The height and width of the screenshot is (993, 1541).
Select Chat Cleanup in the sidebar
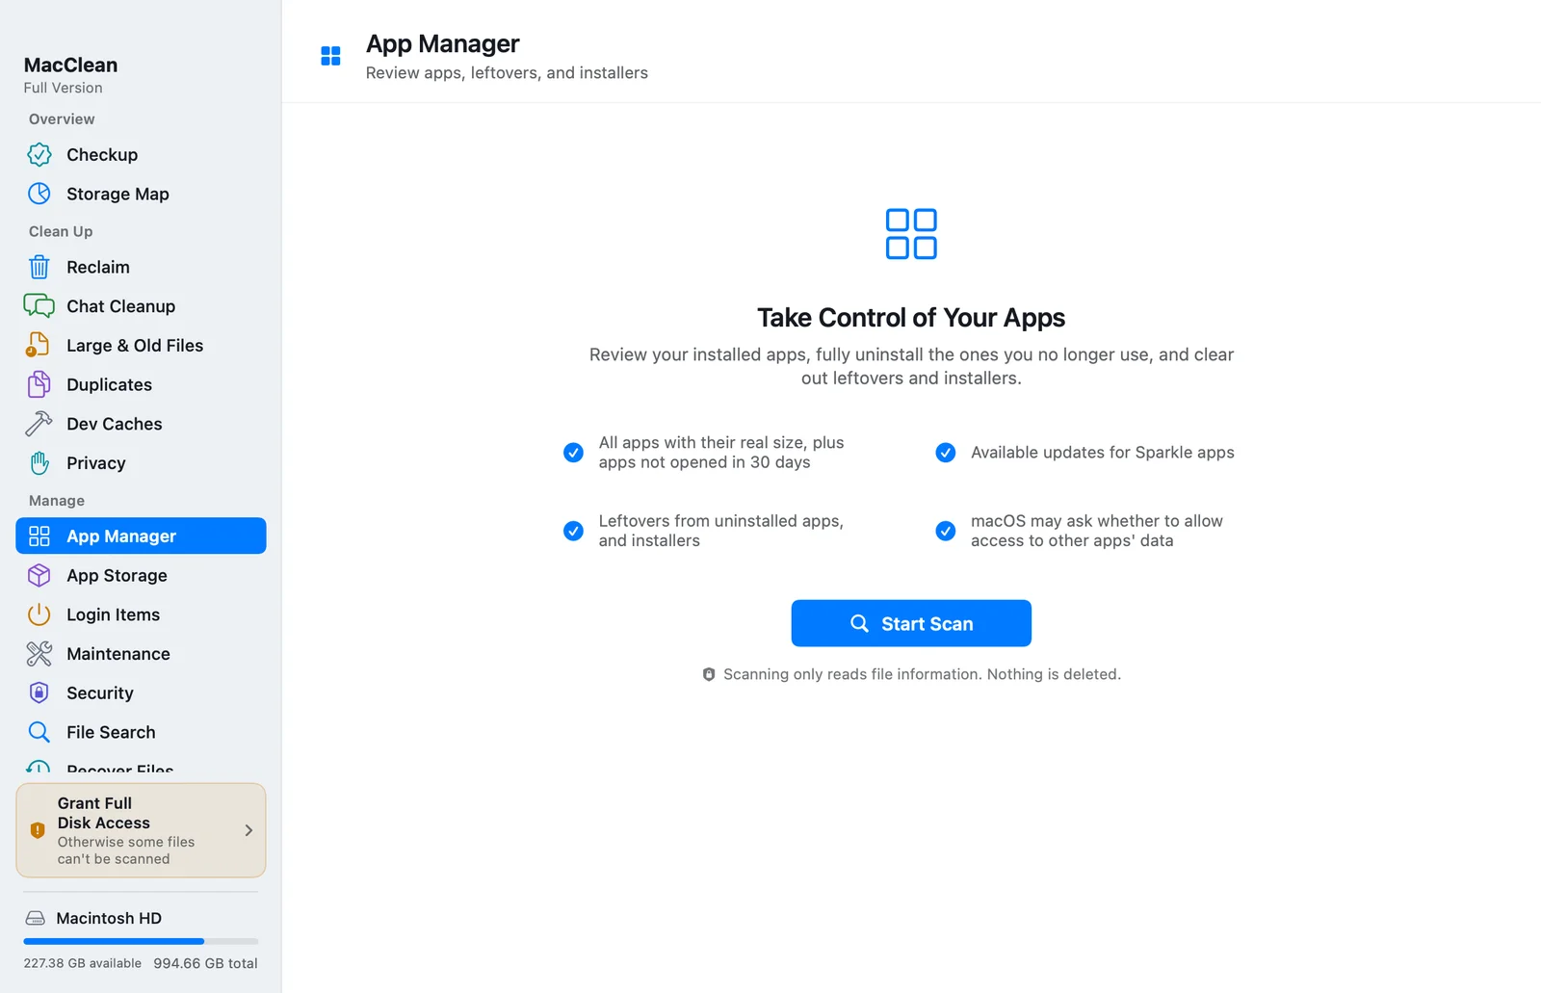pos(141,306)
